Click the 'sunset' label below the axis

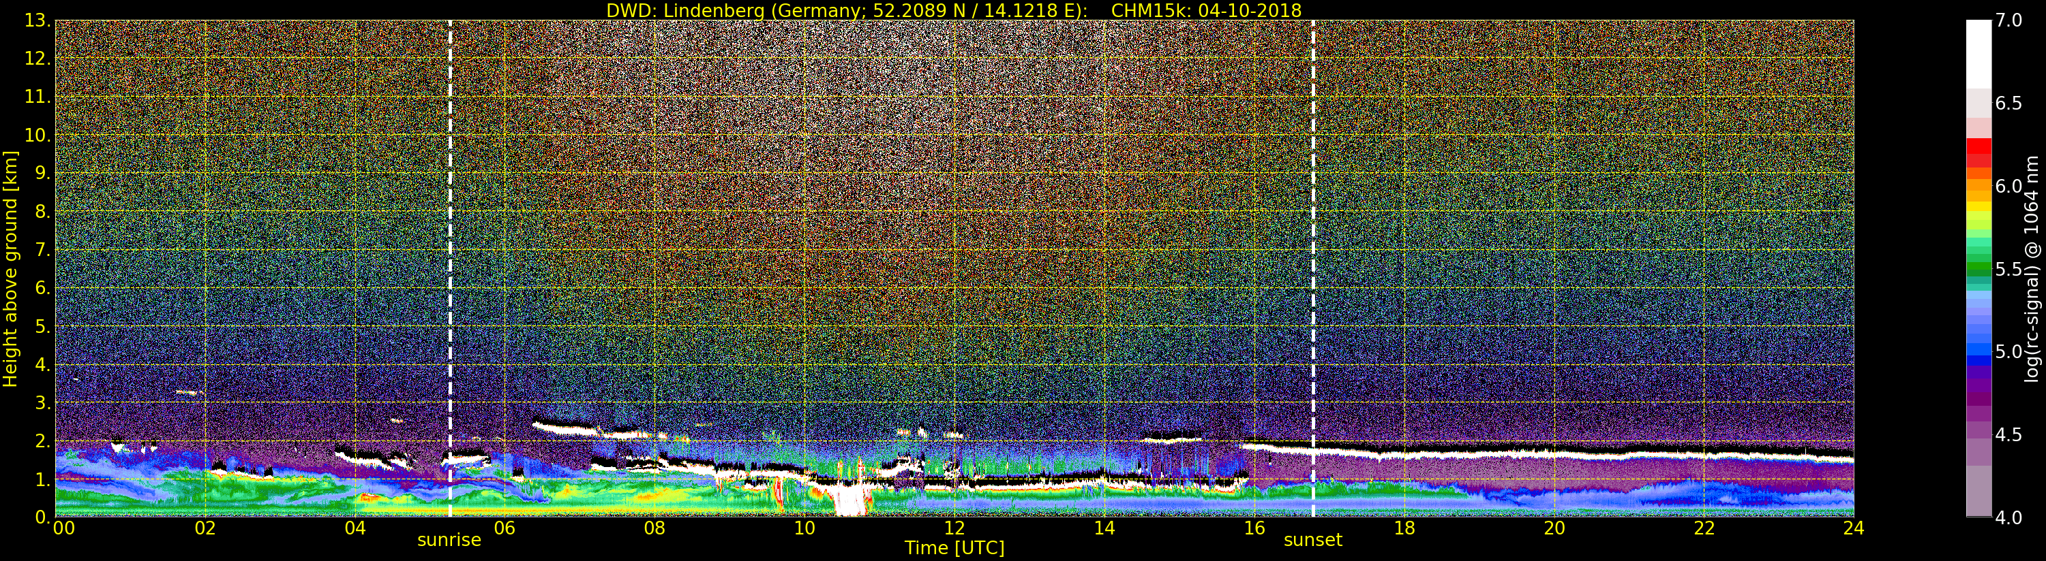point(1313,541)
